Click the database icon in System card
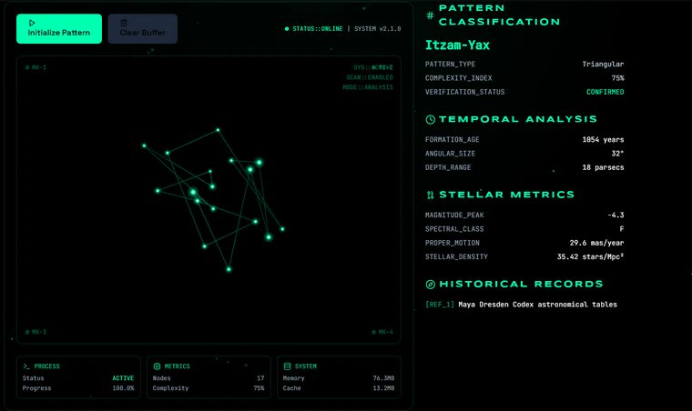 point(288,366)
